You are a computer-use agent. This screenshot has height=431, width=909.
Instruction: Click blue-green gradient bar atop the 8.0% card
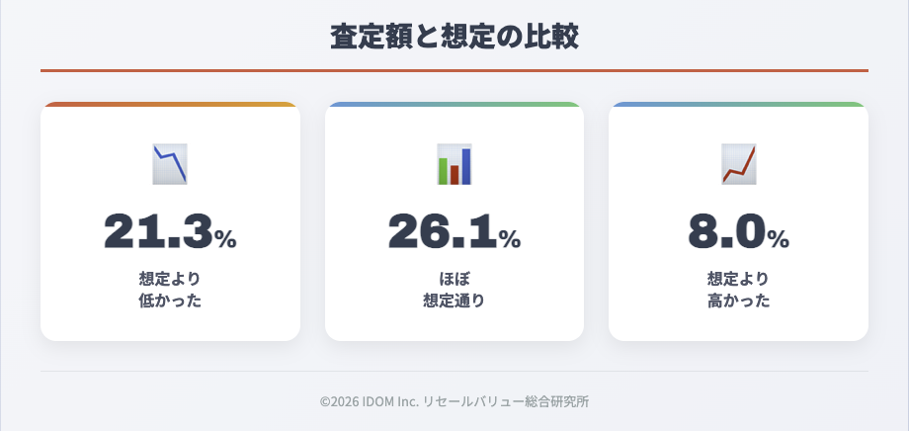click(738, 104)
